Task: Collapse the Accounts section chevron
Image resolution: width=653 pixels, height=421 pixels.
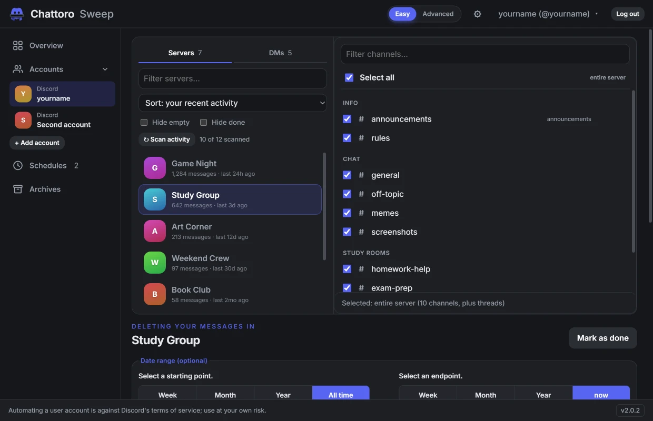Action: (105, 69)
